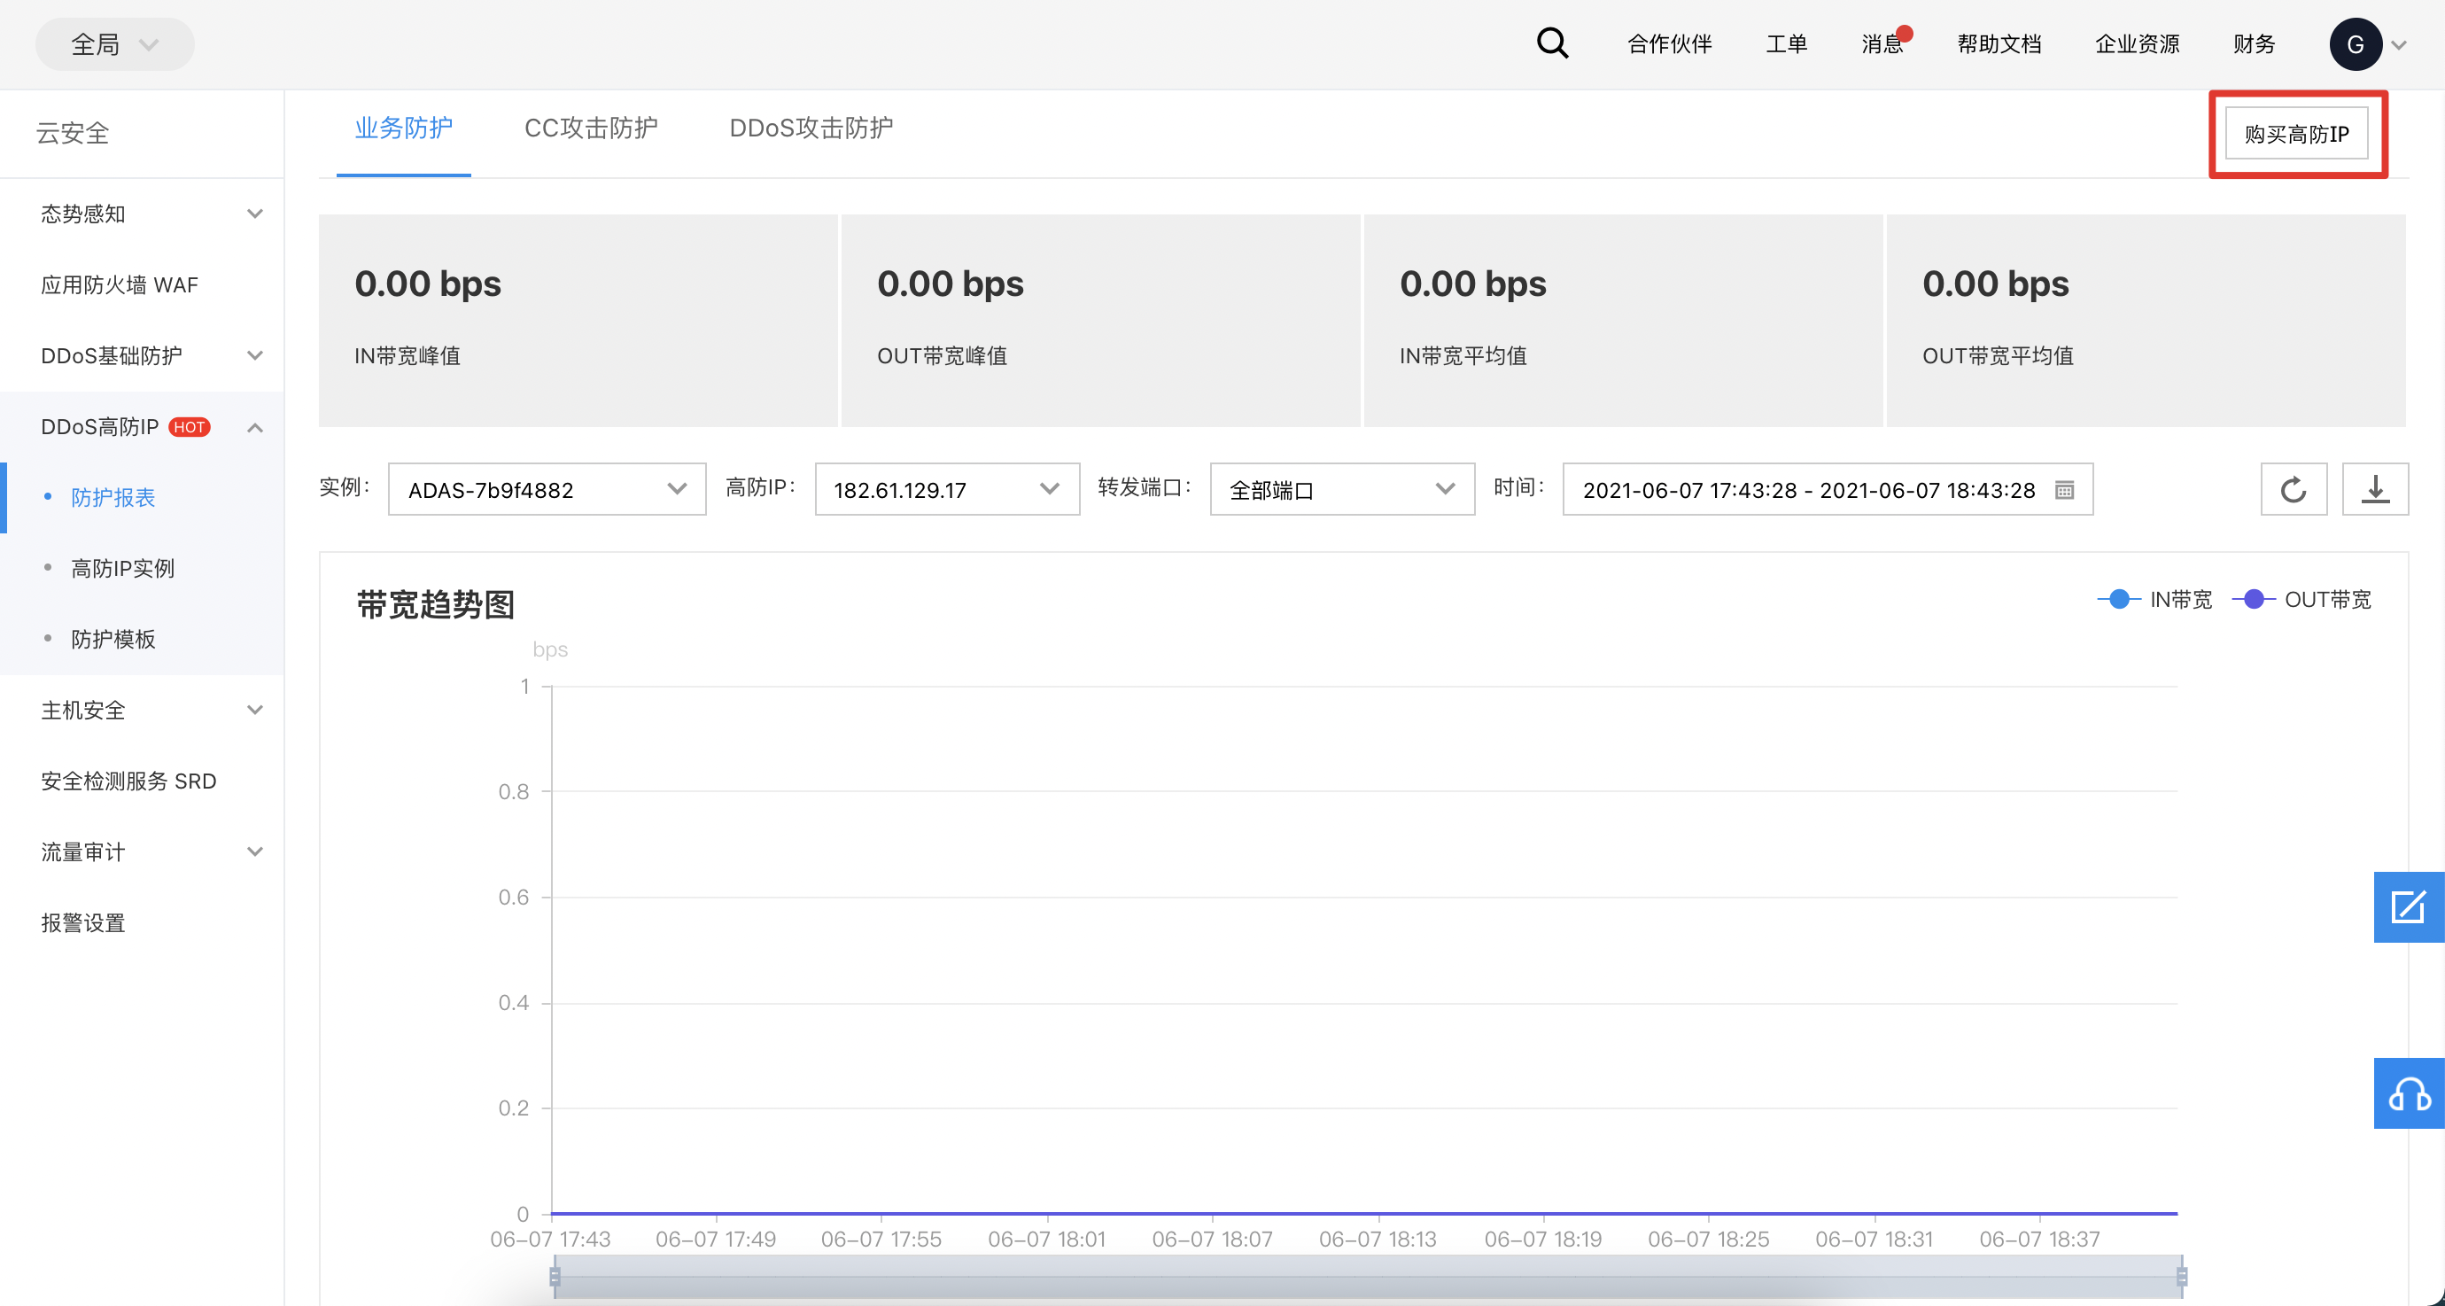Image resolution: width=2445 pixels, height=1306 pixels.
Task: Click the OUT带宽峰值 stat card
Action: (1100, 321)
